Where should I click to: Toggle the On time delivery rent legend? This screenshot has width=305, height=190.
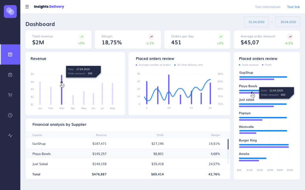coord(189,65)
